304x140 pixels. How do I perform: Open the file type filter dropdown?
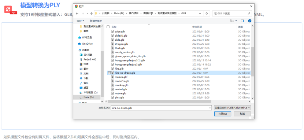(232, 108)
